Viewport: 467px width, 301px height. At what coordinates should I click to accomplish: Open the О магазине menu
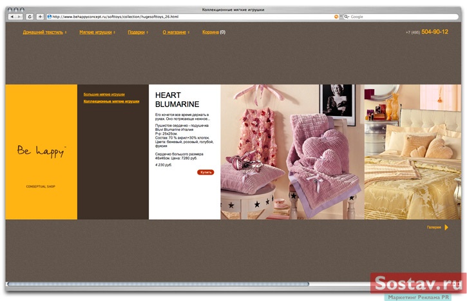(x=174, y=32)
